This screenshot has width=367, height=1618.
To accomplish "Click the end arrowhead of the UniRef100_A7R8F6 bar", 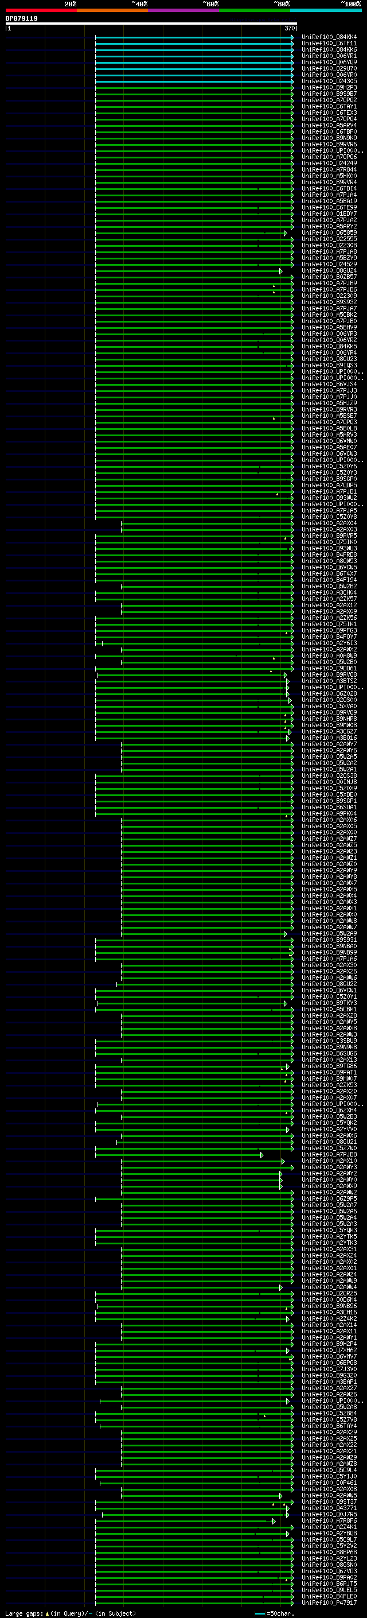I will pyautogui.click(x=274, y=1521).
